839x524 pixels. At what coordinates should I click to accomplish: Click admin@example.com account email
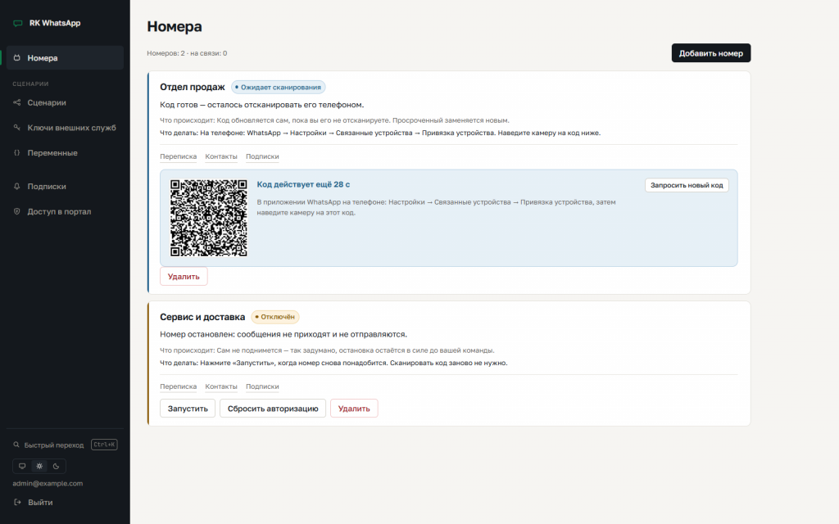(x=48, y=483)
